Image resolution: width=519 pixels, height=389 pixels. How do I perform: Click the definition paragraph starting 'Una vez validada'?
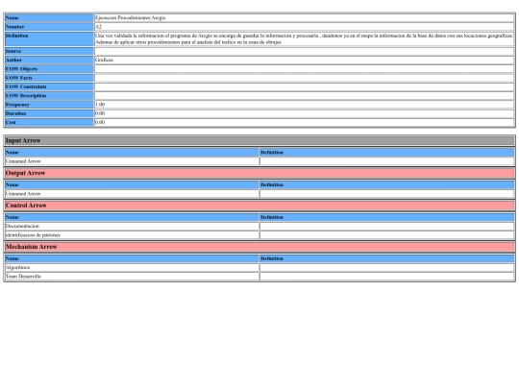pos(304,38)
